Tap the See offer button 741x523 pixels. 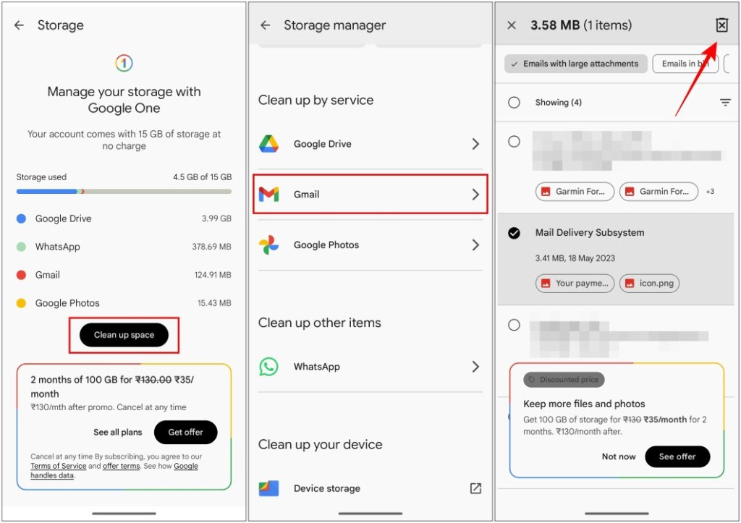click(x=677, y=457)
